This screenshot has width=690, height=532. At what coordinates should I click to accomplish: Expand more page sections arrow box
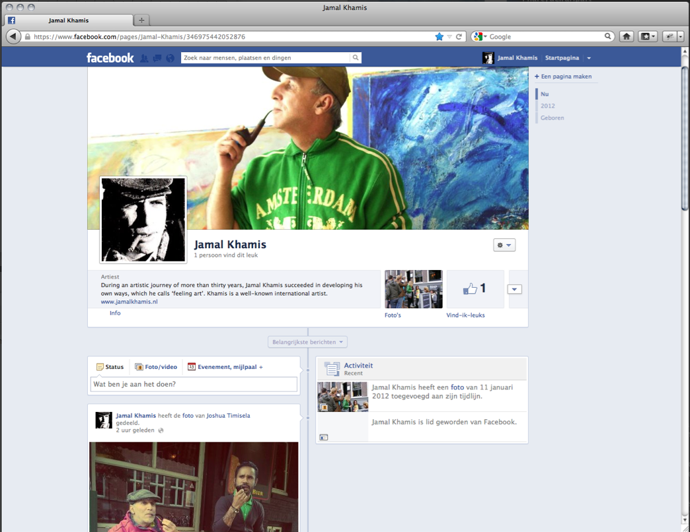(x=514, y=289)
